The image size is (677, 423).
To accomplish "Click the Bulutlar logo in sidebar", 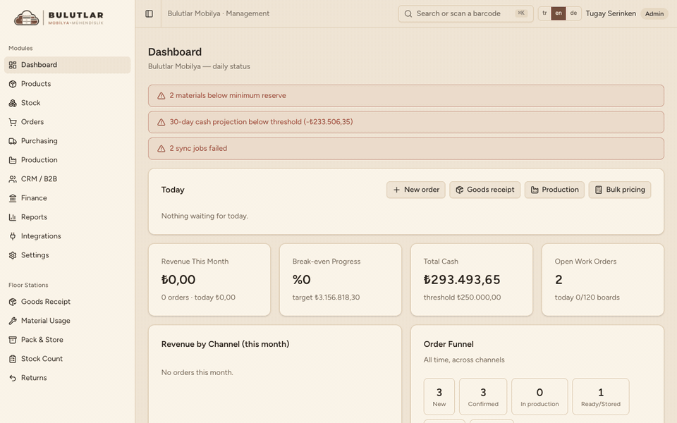I will click(59, 18).
